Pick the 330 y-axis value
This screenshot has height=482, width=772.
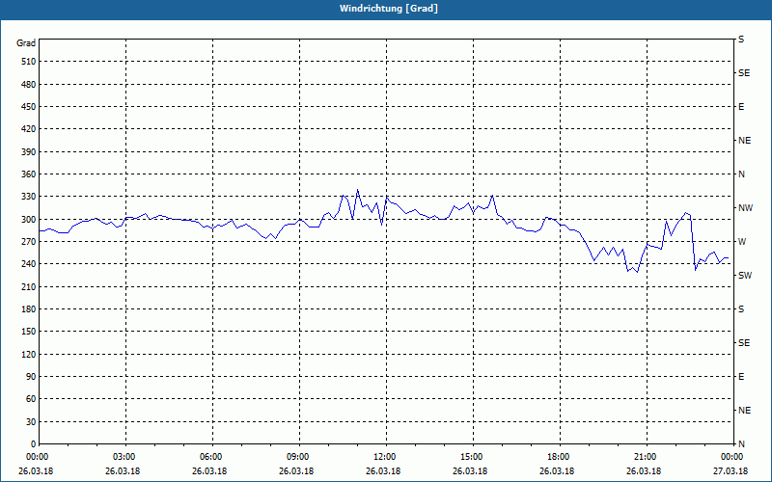pos(29,197)
